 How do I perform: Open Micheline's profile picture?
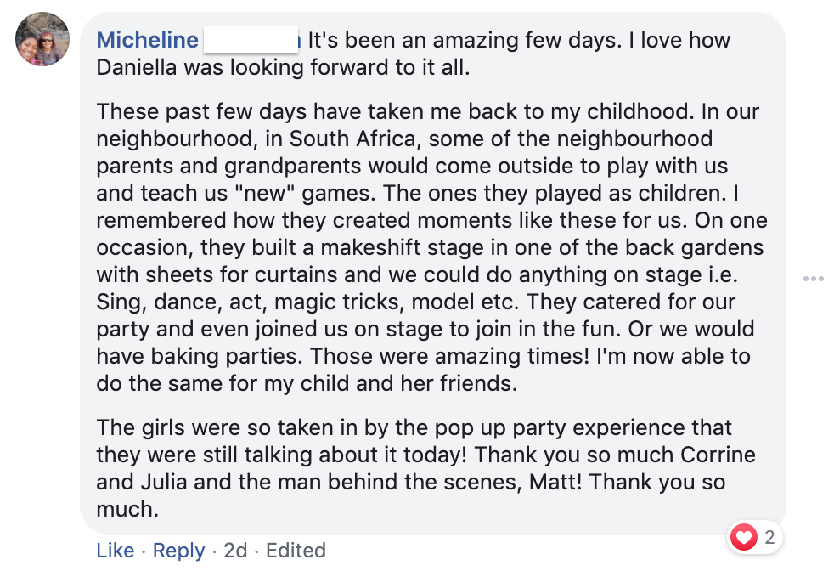pyautogui.click(x=42, y=39)
